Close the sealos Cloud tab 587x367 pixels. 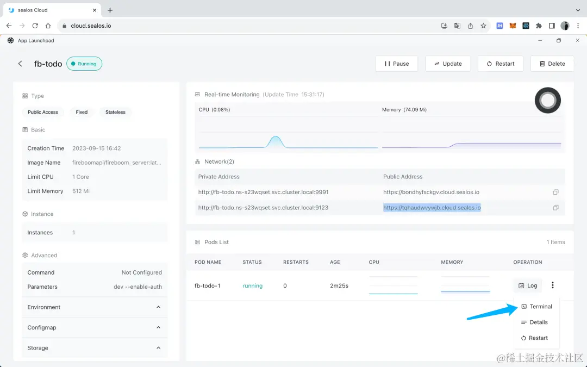click(95, 10)
